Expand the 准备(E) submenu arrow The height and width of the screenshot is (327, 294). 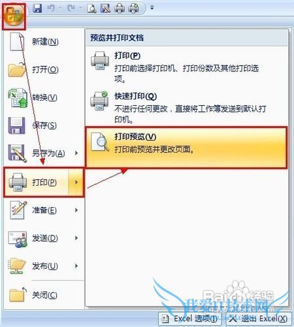pyautogui.click(x=76, y=210)
